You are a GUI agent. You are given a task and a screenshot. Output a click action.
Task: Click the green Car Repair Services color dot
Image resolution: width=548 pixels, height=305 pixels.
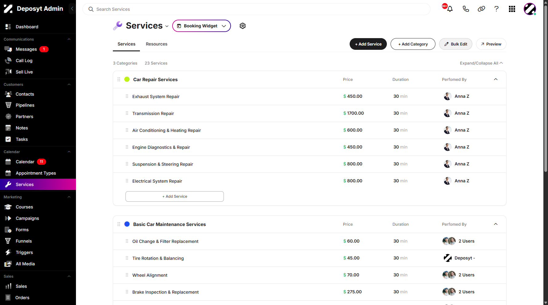click(x=127, y=79)
